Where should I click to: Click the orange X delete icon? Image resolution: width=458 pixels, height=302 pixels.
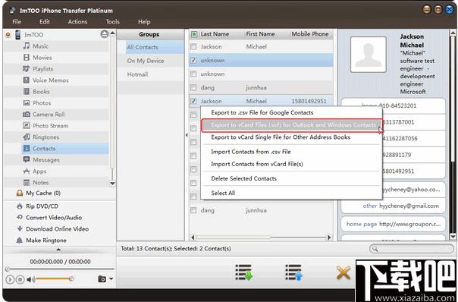[343, 273]
